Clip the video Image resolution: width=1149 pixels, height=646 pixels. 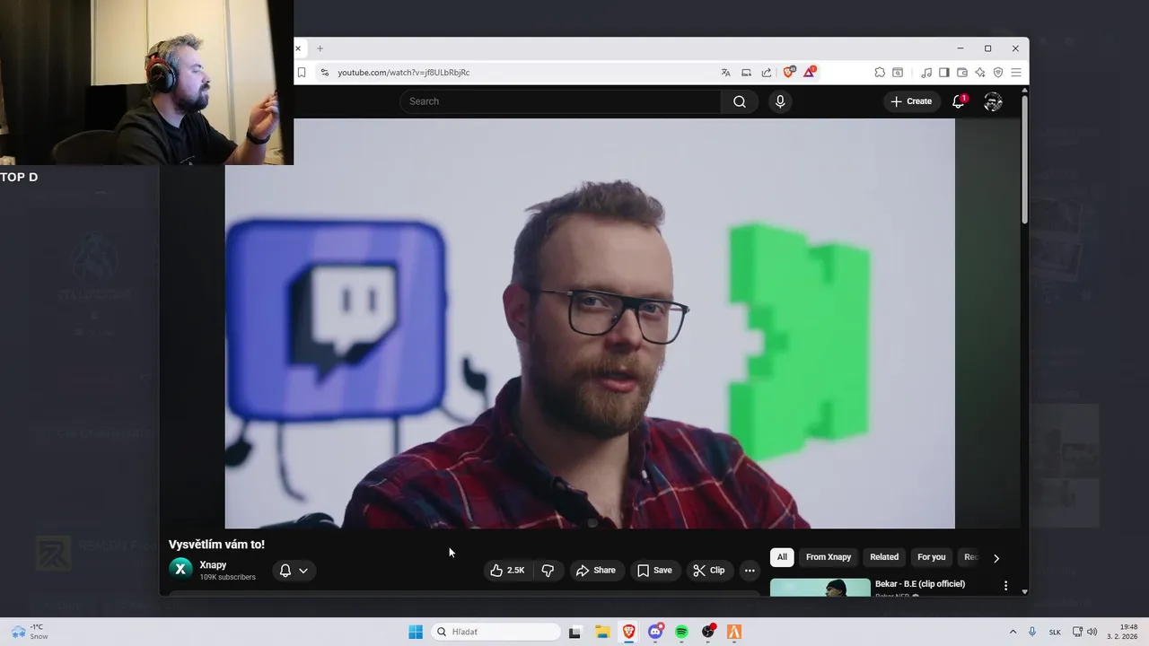point(709,570)
